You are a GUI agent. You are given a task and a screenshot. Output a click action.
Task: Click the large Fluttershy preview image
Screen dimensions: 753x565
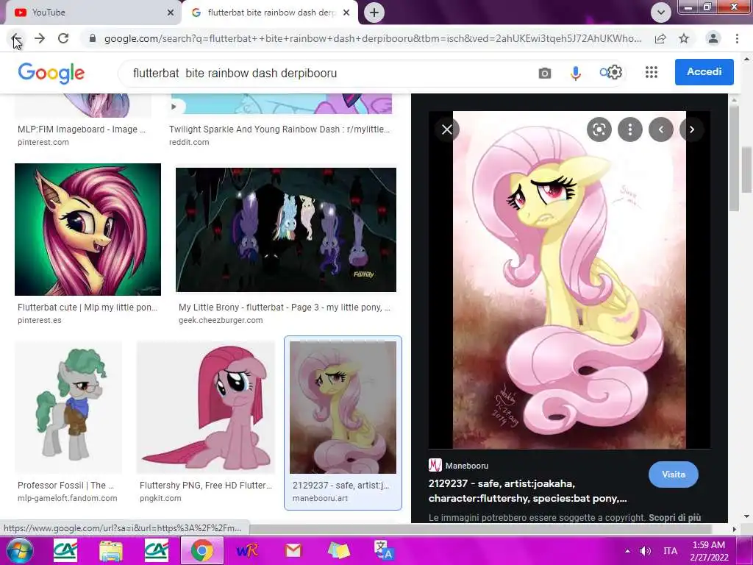[569, 280]
